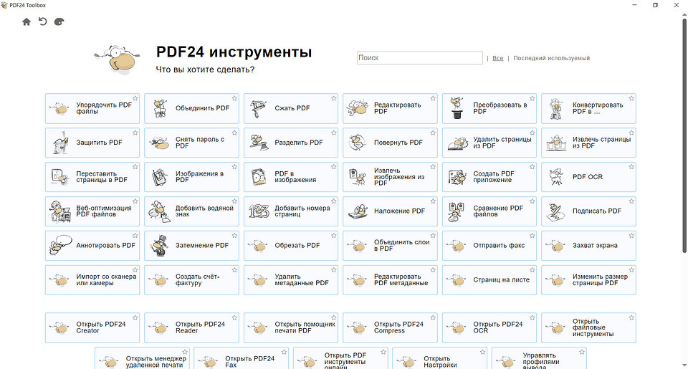Click the press icon on Сжать PDF
The width and height of the screenshot is (688, 369).
pyautogui.click(x=259, y=108)
